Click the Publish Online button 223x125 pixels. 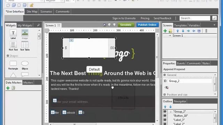[147, 25]
